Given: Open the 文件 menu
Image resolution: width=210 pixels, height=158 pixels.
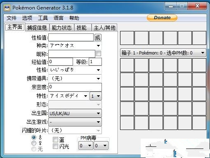Looking at the screenshot, I should (12, 18).
